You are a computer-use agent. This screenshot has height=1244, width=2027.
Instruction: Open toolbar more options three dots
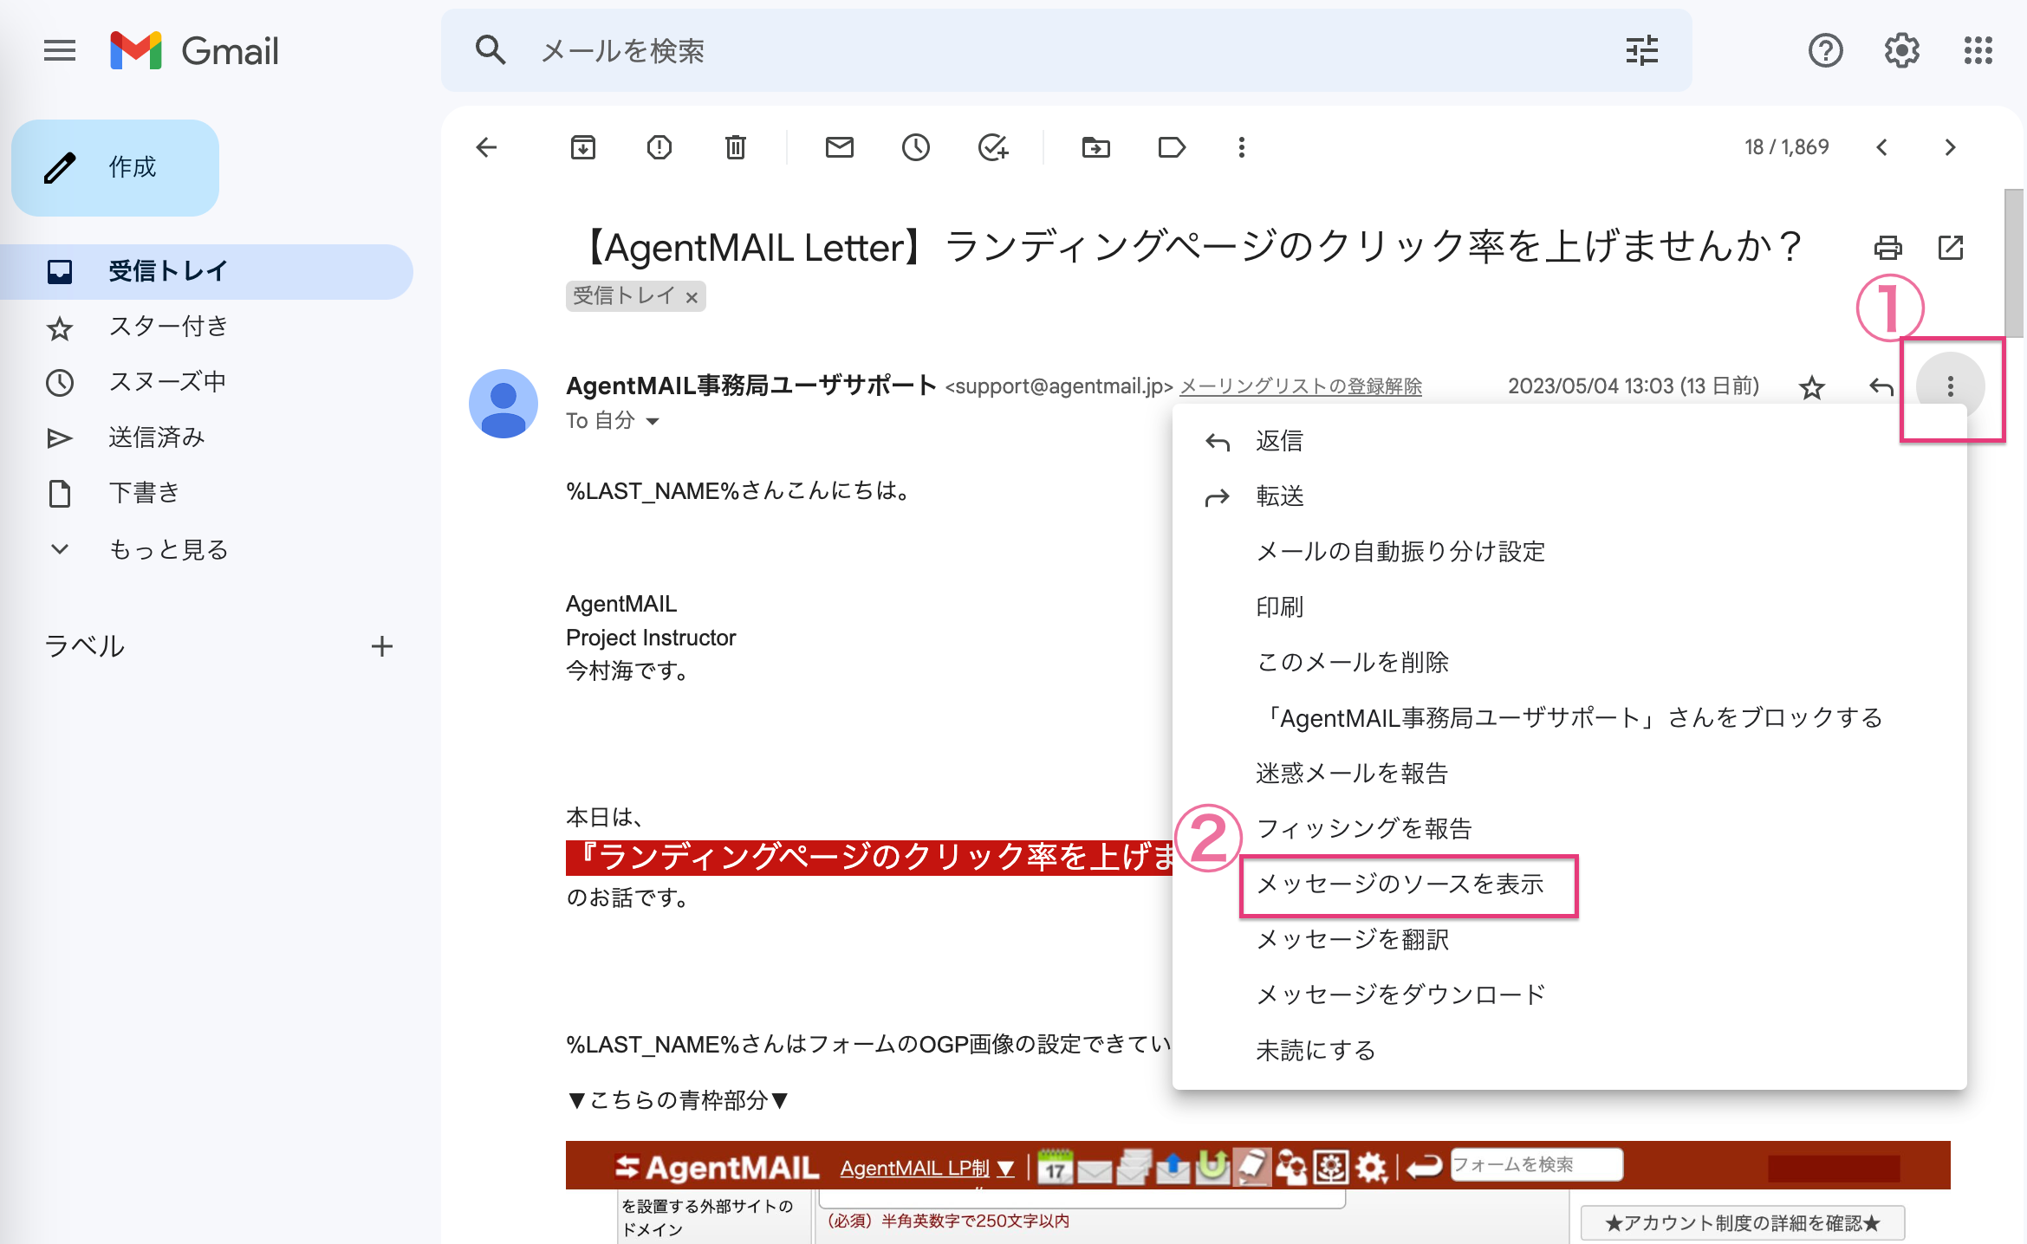point(1241,147)
